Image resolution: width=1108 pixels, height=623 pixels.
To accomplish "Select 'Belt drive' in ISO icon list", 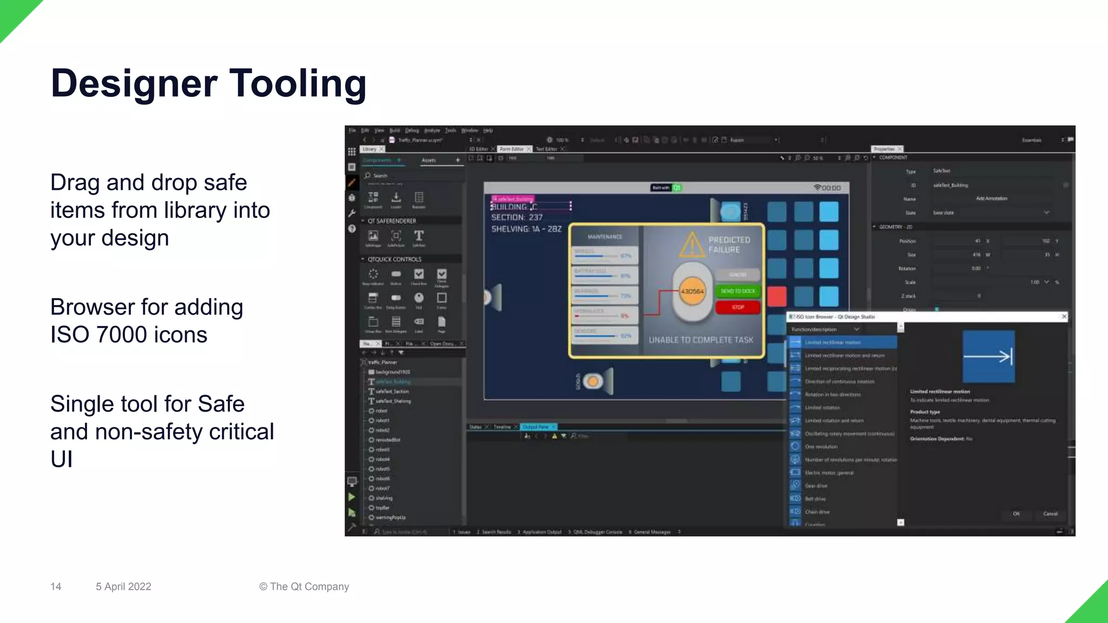I will (x=843, y=499).
